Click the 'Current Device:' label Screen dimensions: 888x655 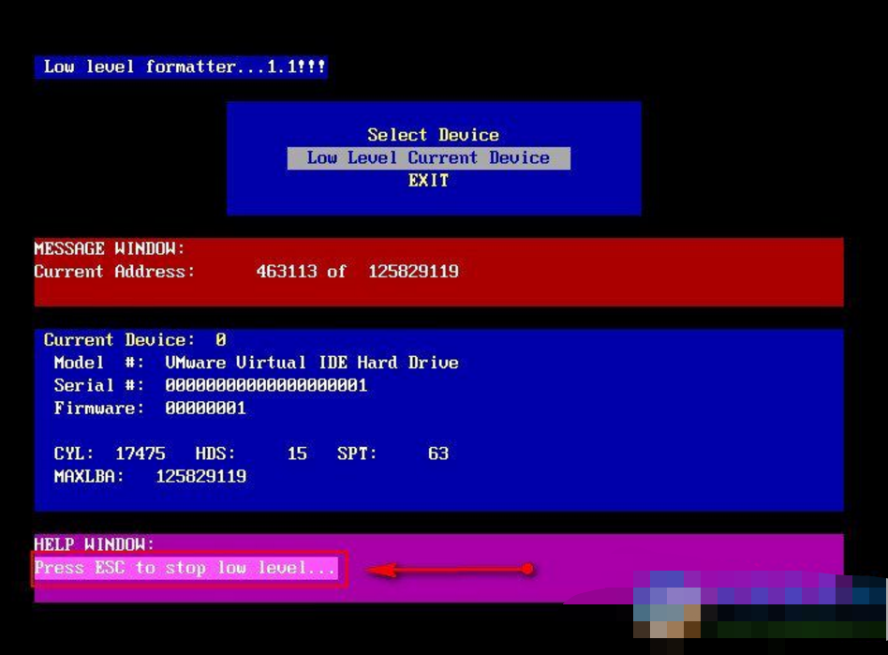tap(119, 340)
